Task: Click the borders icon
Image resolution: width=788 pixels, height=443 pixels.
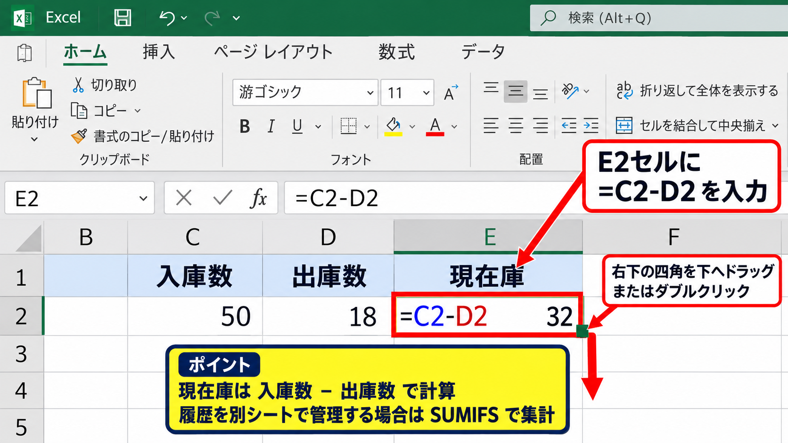Action: (x=348, y=126)
